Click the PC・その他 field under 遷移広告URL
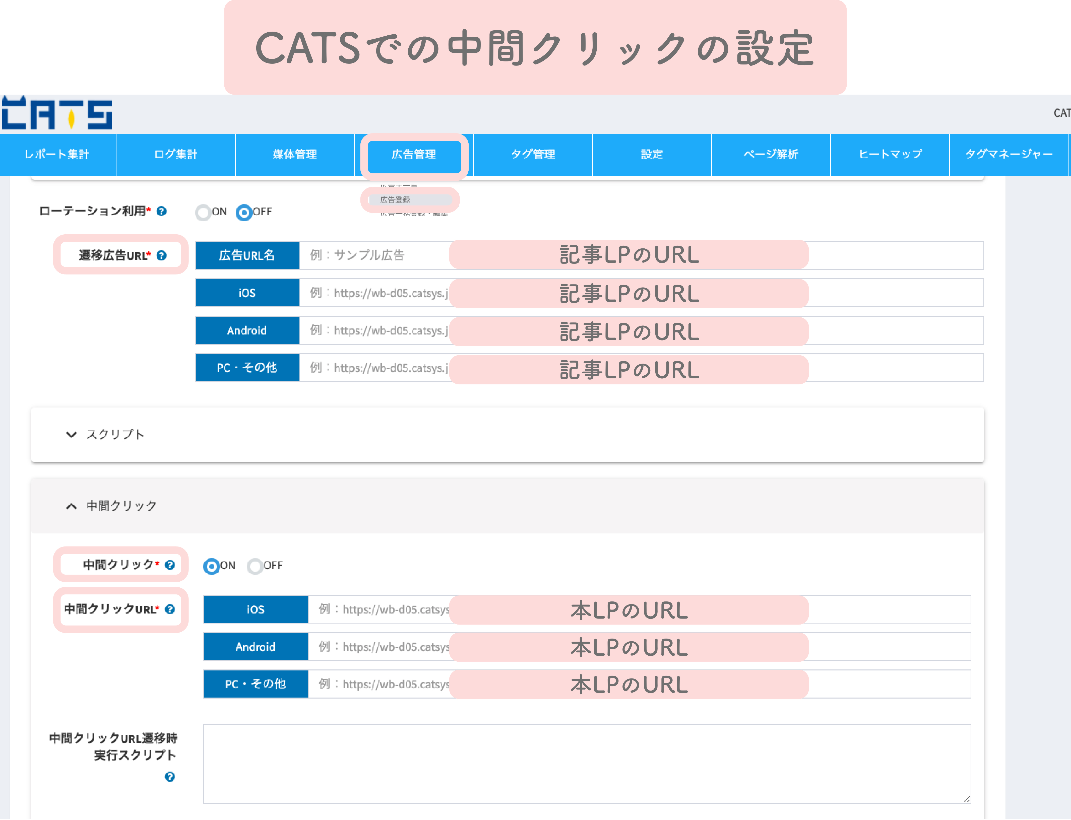The image size is (1071, 820). [x=642, y=368]
